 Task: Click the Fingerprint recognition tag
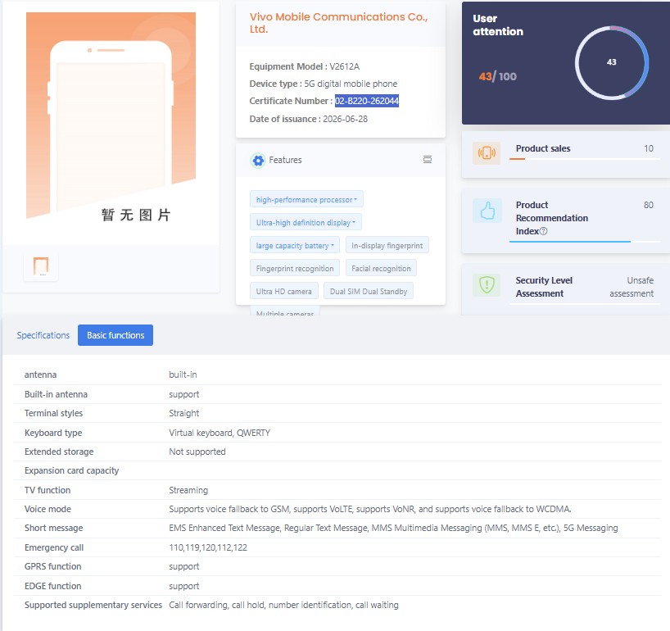pos(295,269)
